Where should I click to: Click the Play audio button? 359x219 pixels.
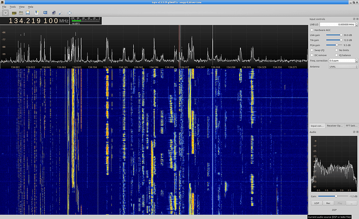pos(340,203)
